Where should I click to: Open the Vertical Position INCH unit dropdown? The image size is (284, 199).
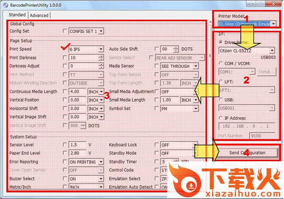(101, 100)
